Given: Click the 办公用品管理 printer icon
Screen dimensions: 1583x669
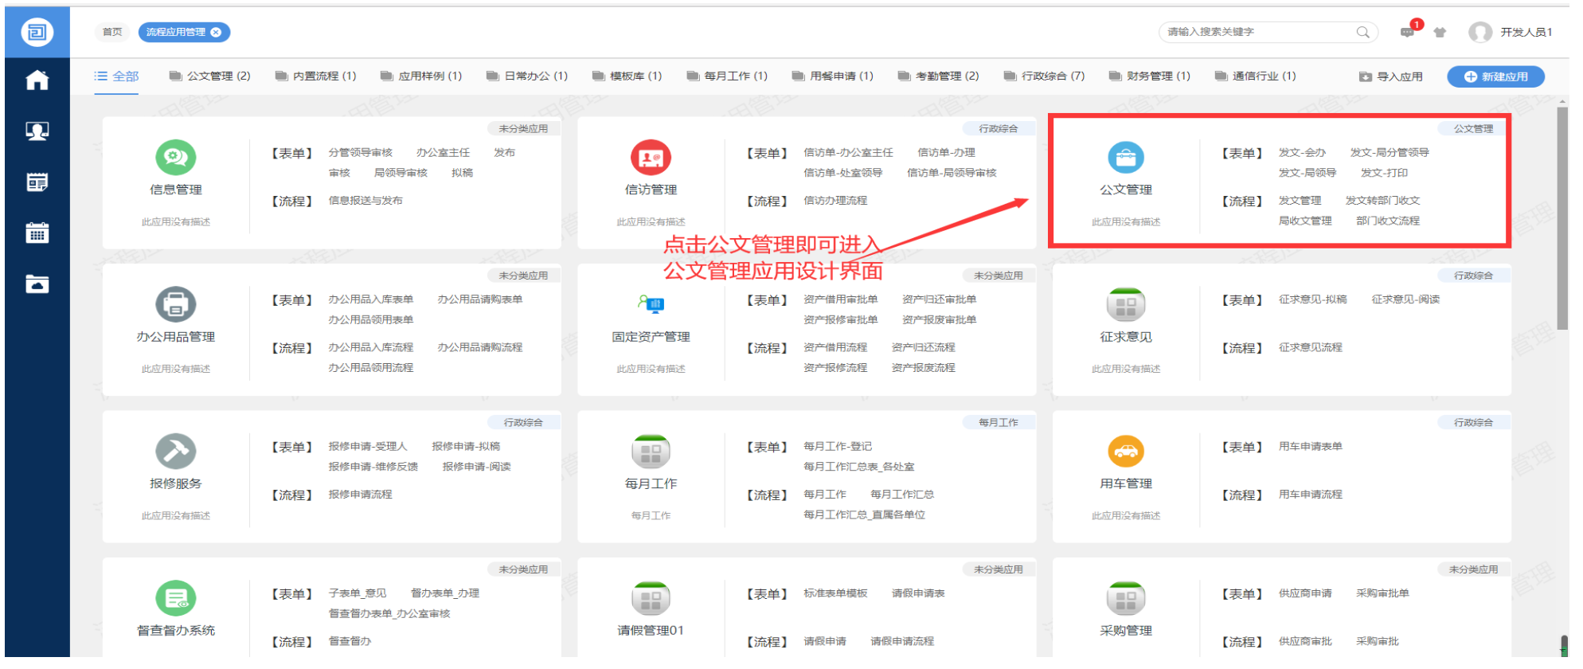Looking at the screenshot, I should click(x=175, y=304).
